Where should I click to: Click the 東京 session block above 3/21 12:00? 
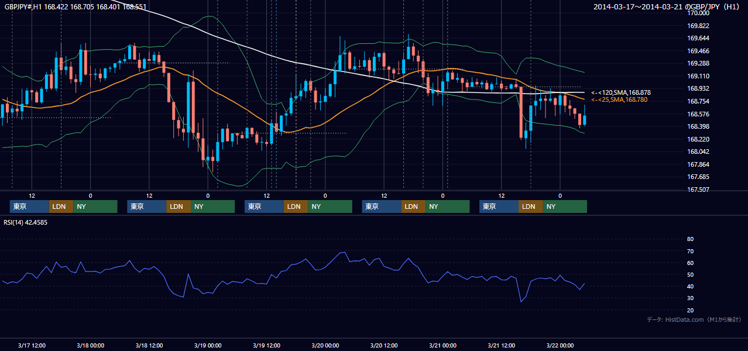click(x=499, y=207)
